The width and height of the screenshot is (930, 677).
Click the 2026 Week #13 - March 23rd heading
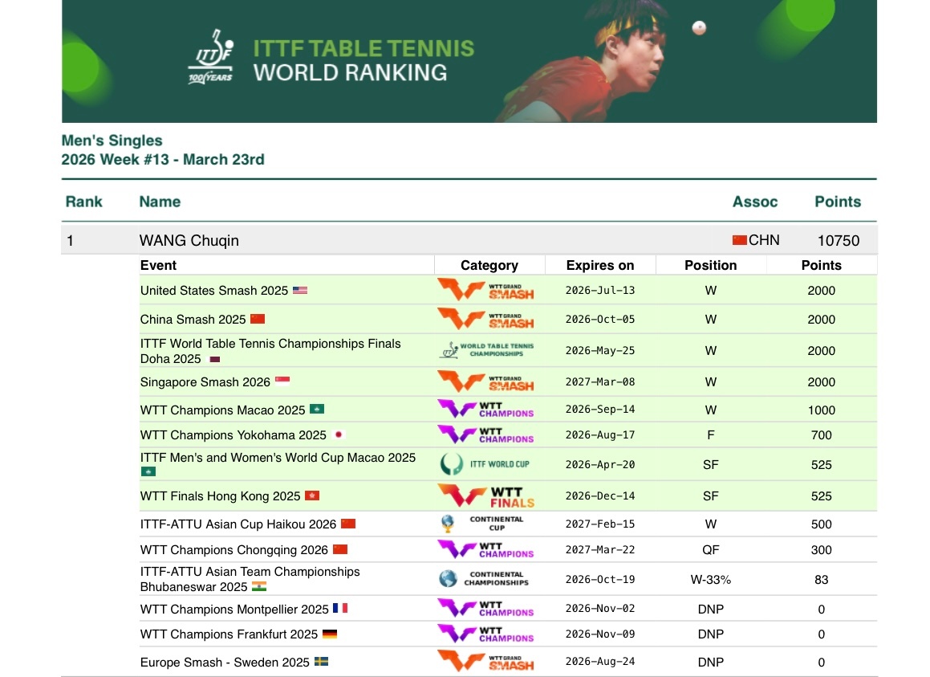click(163, 160)
